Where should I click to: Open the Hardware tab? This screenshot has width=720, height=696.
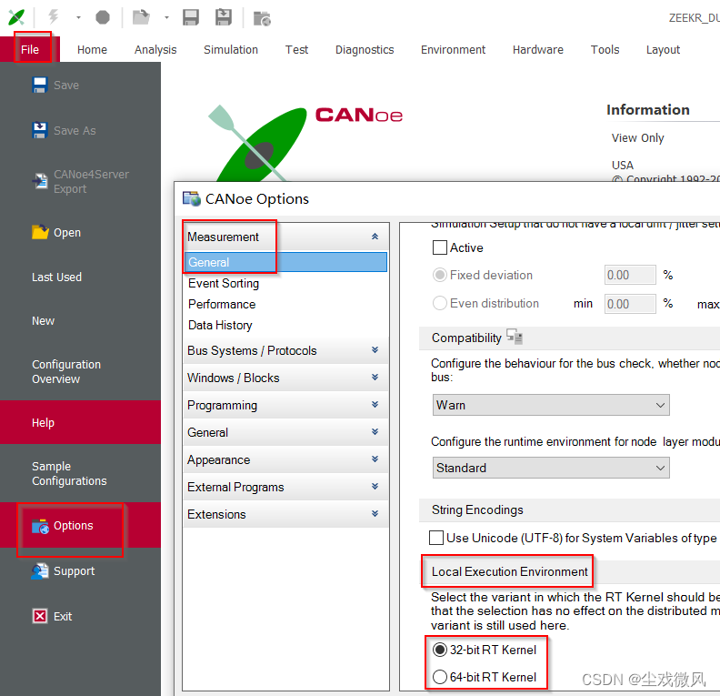coord(537,50)
